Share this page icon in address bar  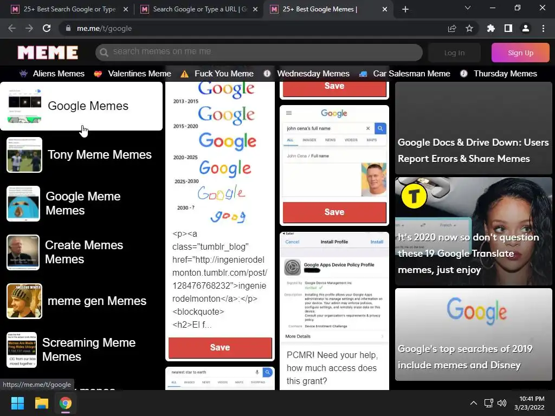(452, 28)
